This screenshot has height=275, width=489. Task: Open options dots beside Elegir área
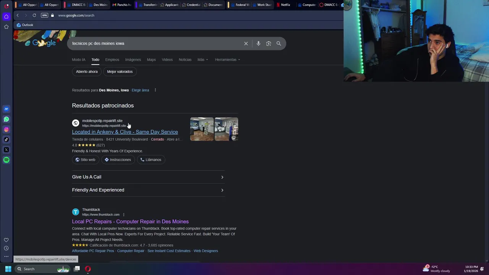click(x=155, y=90)
